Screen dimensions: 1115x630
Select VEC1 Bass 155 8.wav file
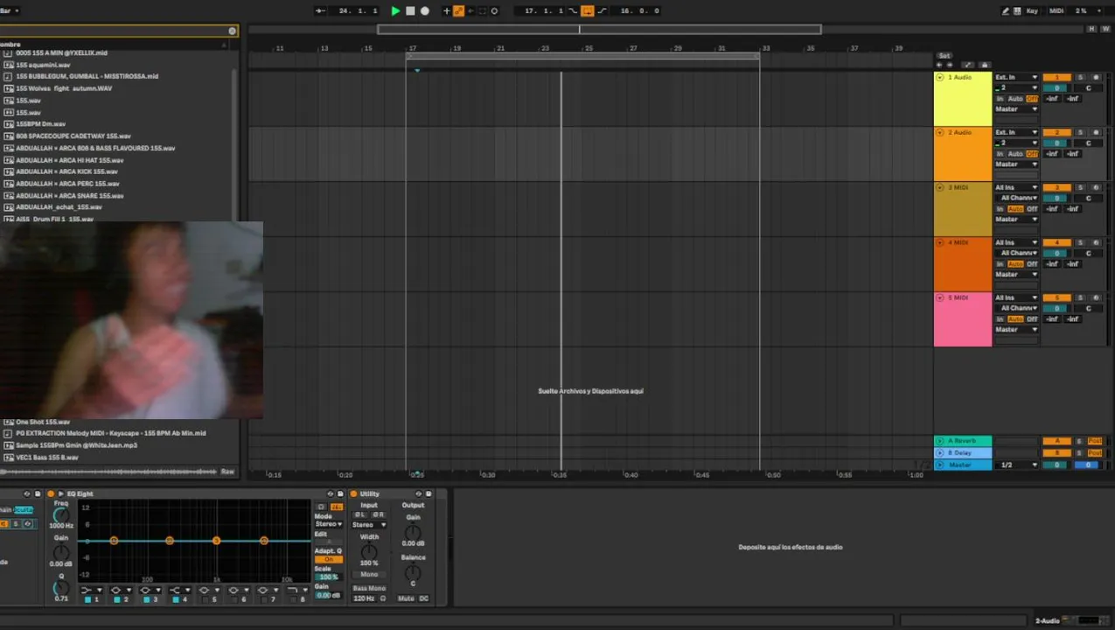pyautogui.click(x=47, y=457)
